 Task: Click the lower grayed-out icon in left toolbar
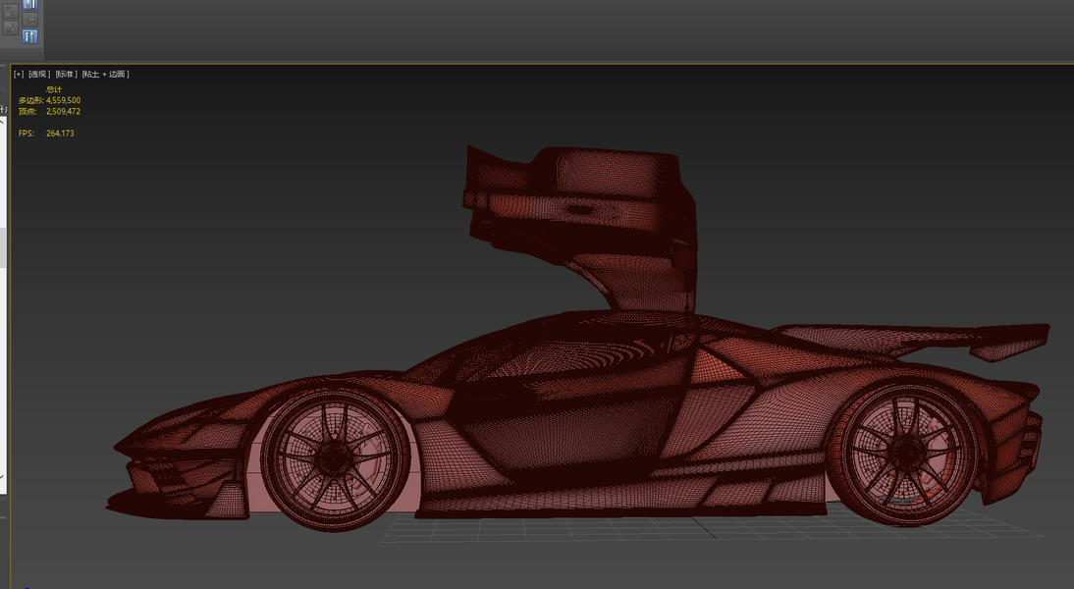click(x=10, y=27)
